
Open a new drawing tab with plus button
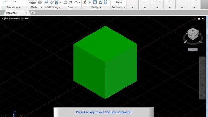33,13
